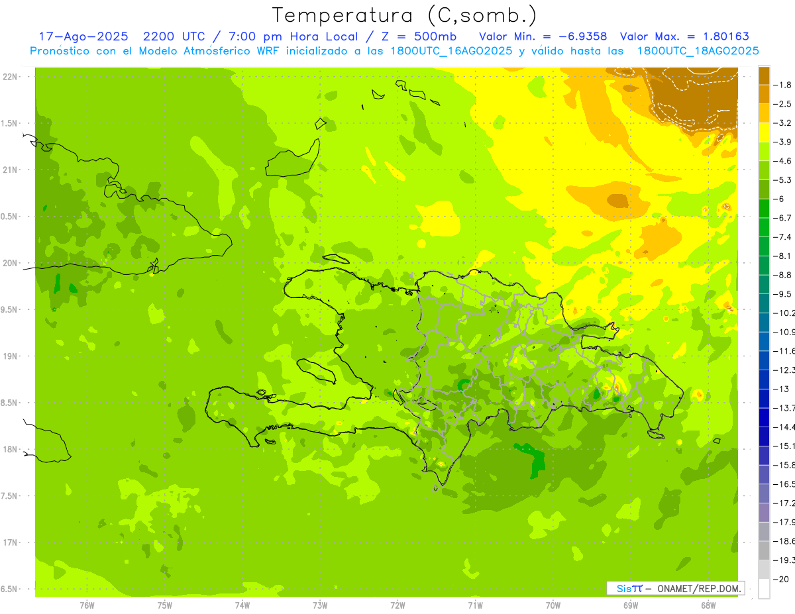Click the 75W longitude axis label
Screen dimensions: 795x614
tap(165, 605)
